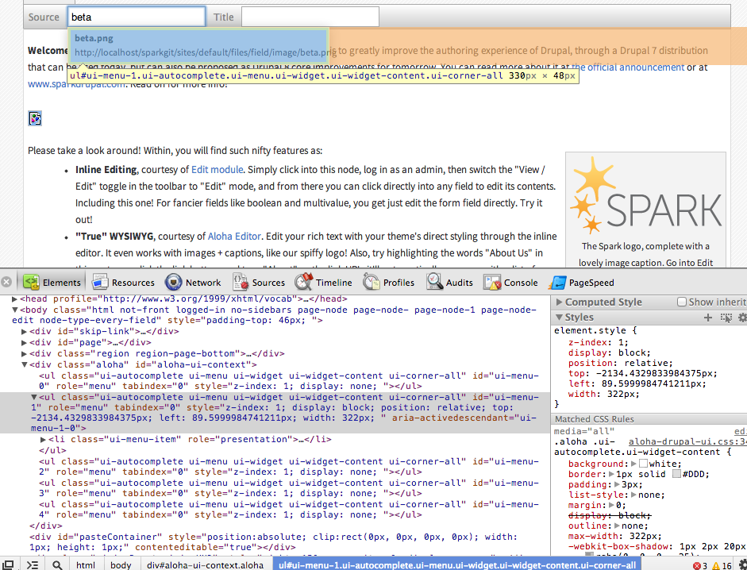Open the Sources panel

259,282
